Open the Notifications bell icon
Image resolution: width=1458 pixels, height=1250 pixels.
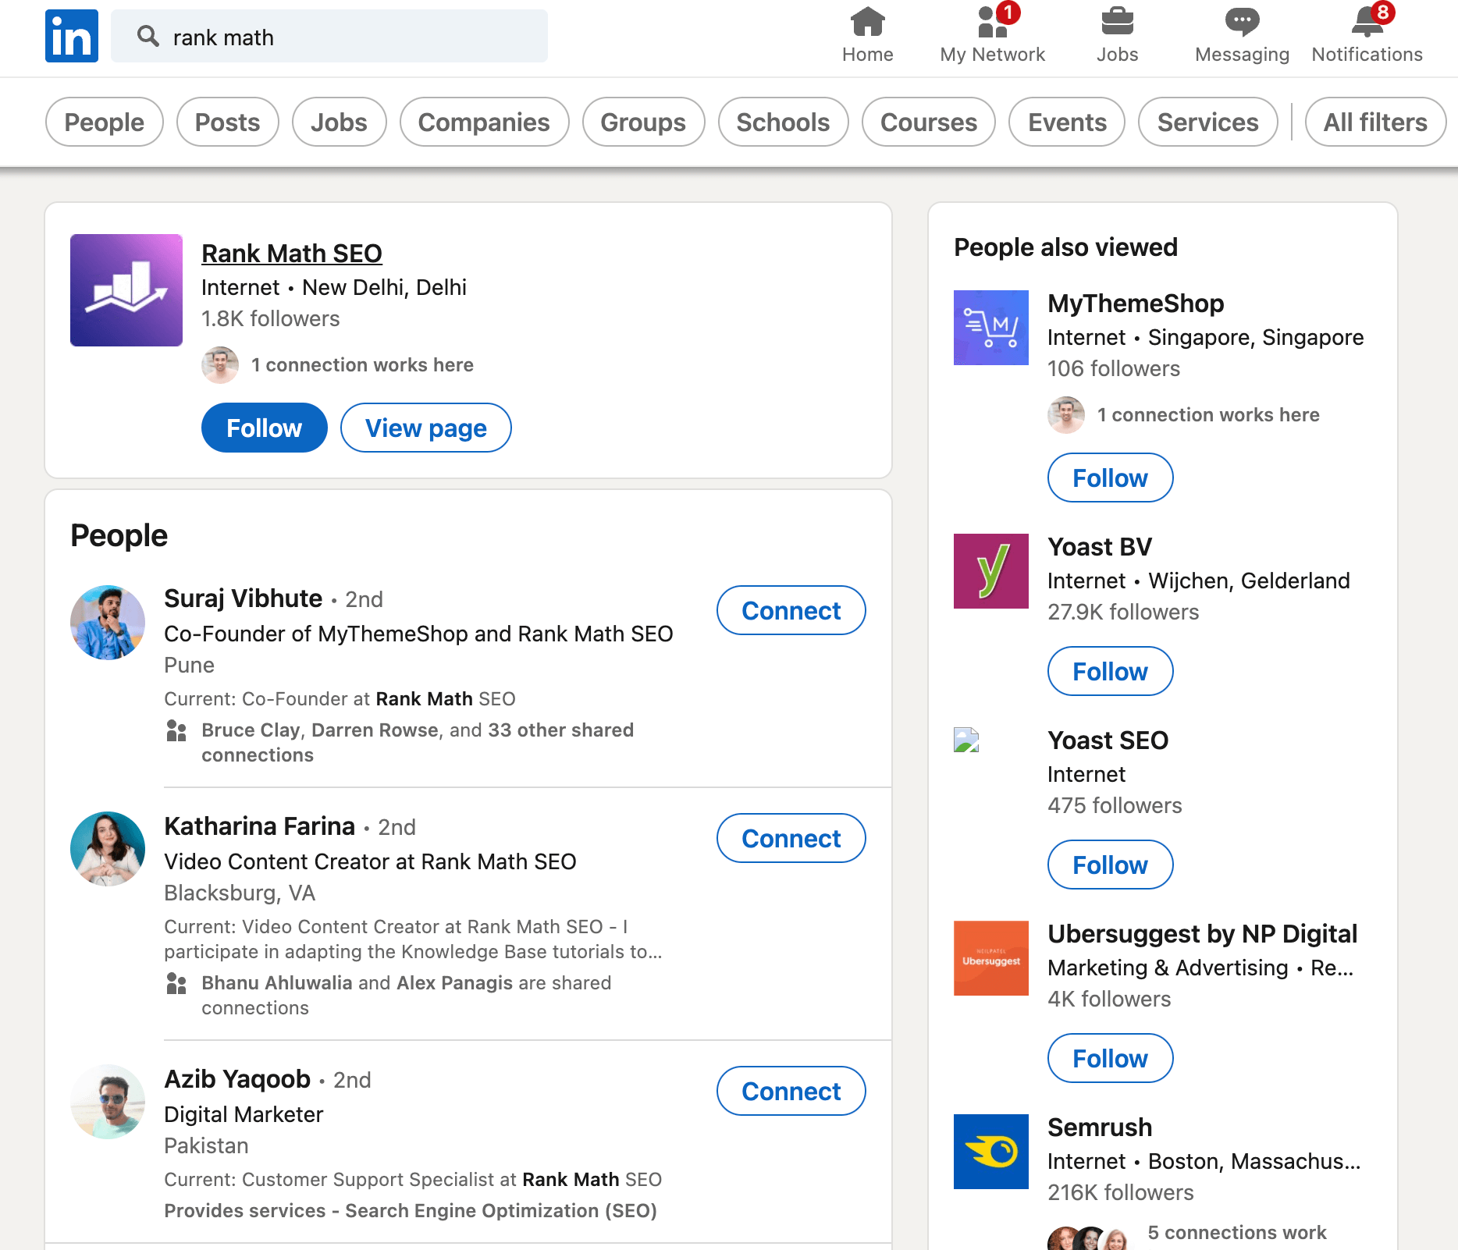pos(1367,22)
